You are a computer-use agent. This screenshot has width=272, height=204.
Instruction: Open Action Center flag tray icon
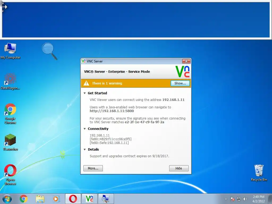coord(232,199)
